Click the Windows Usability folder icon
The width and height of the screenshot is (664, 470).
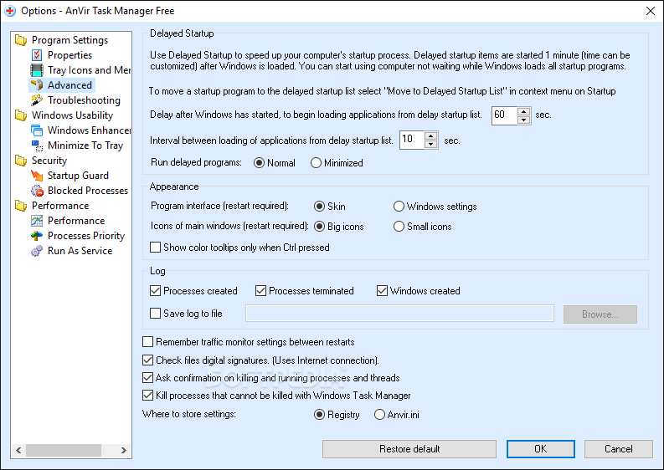pyautogui.click(x=21, y=115)
